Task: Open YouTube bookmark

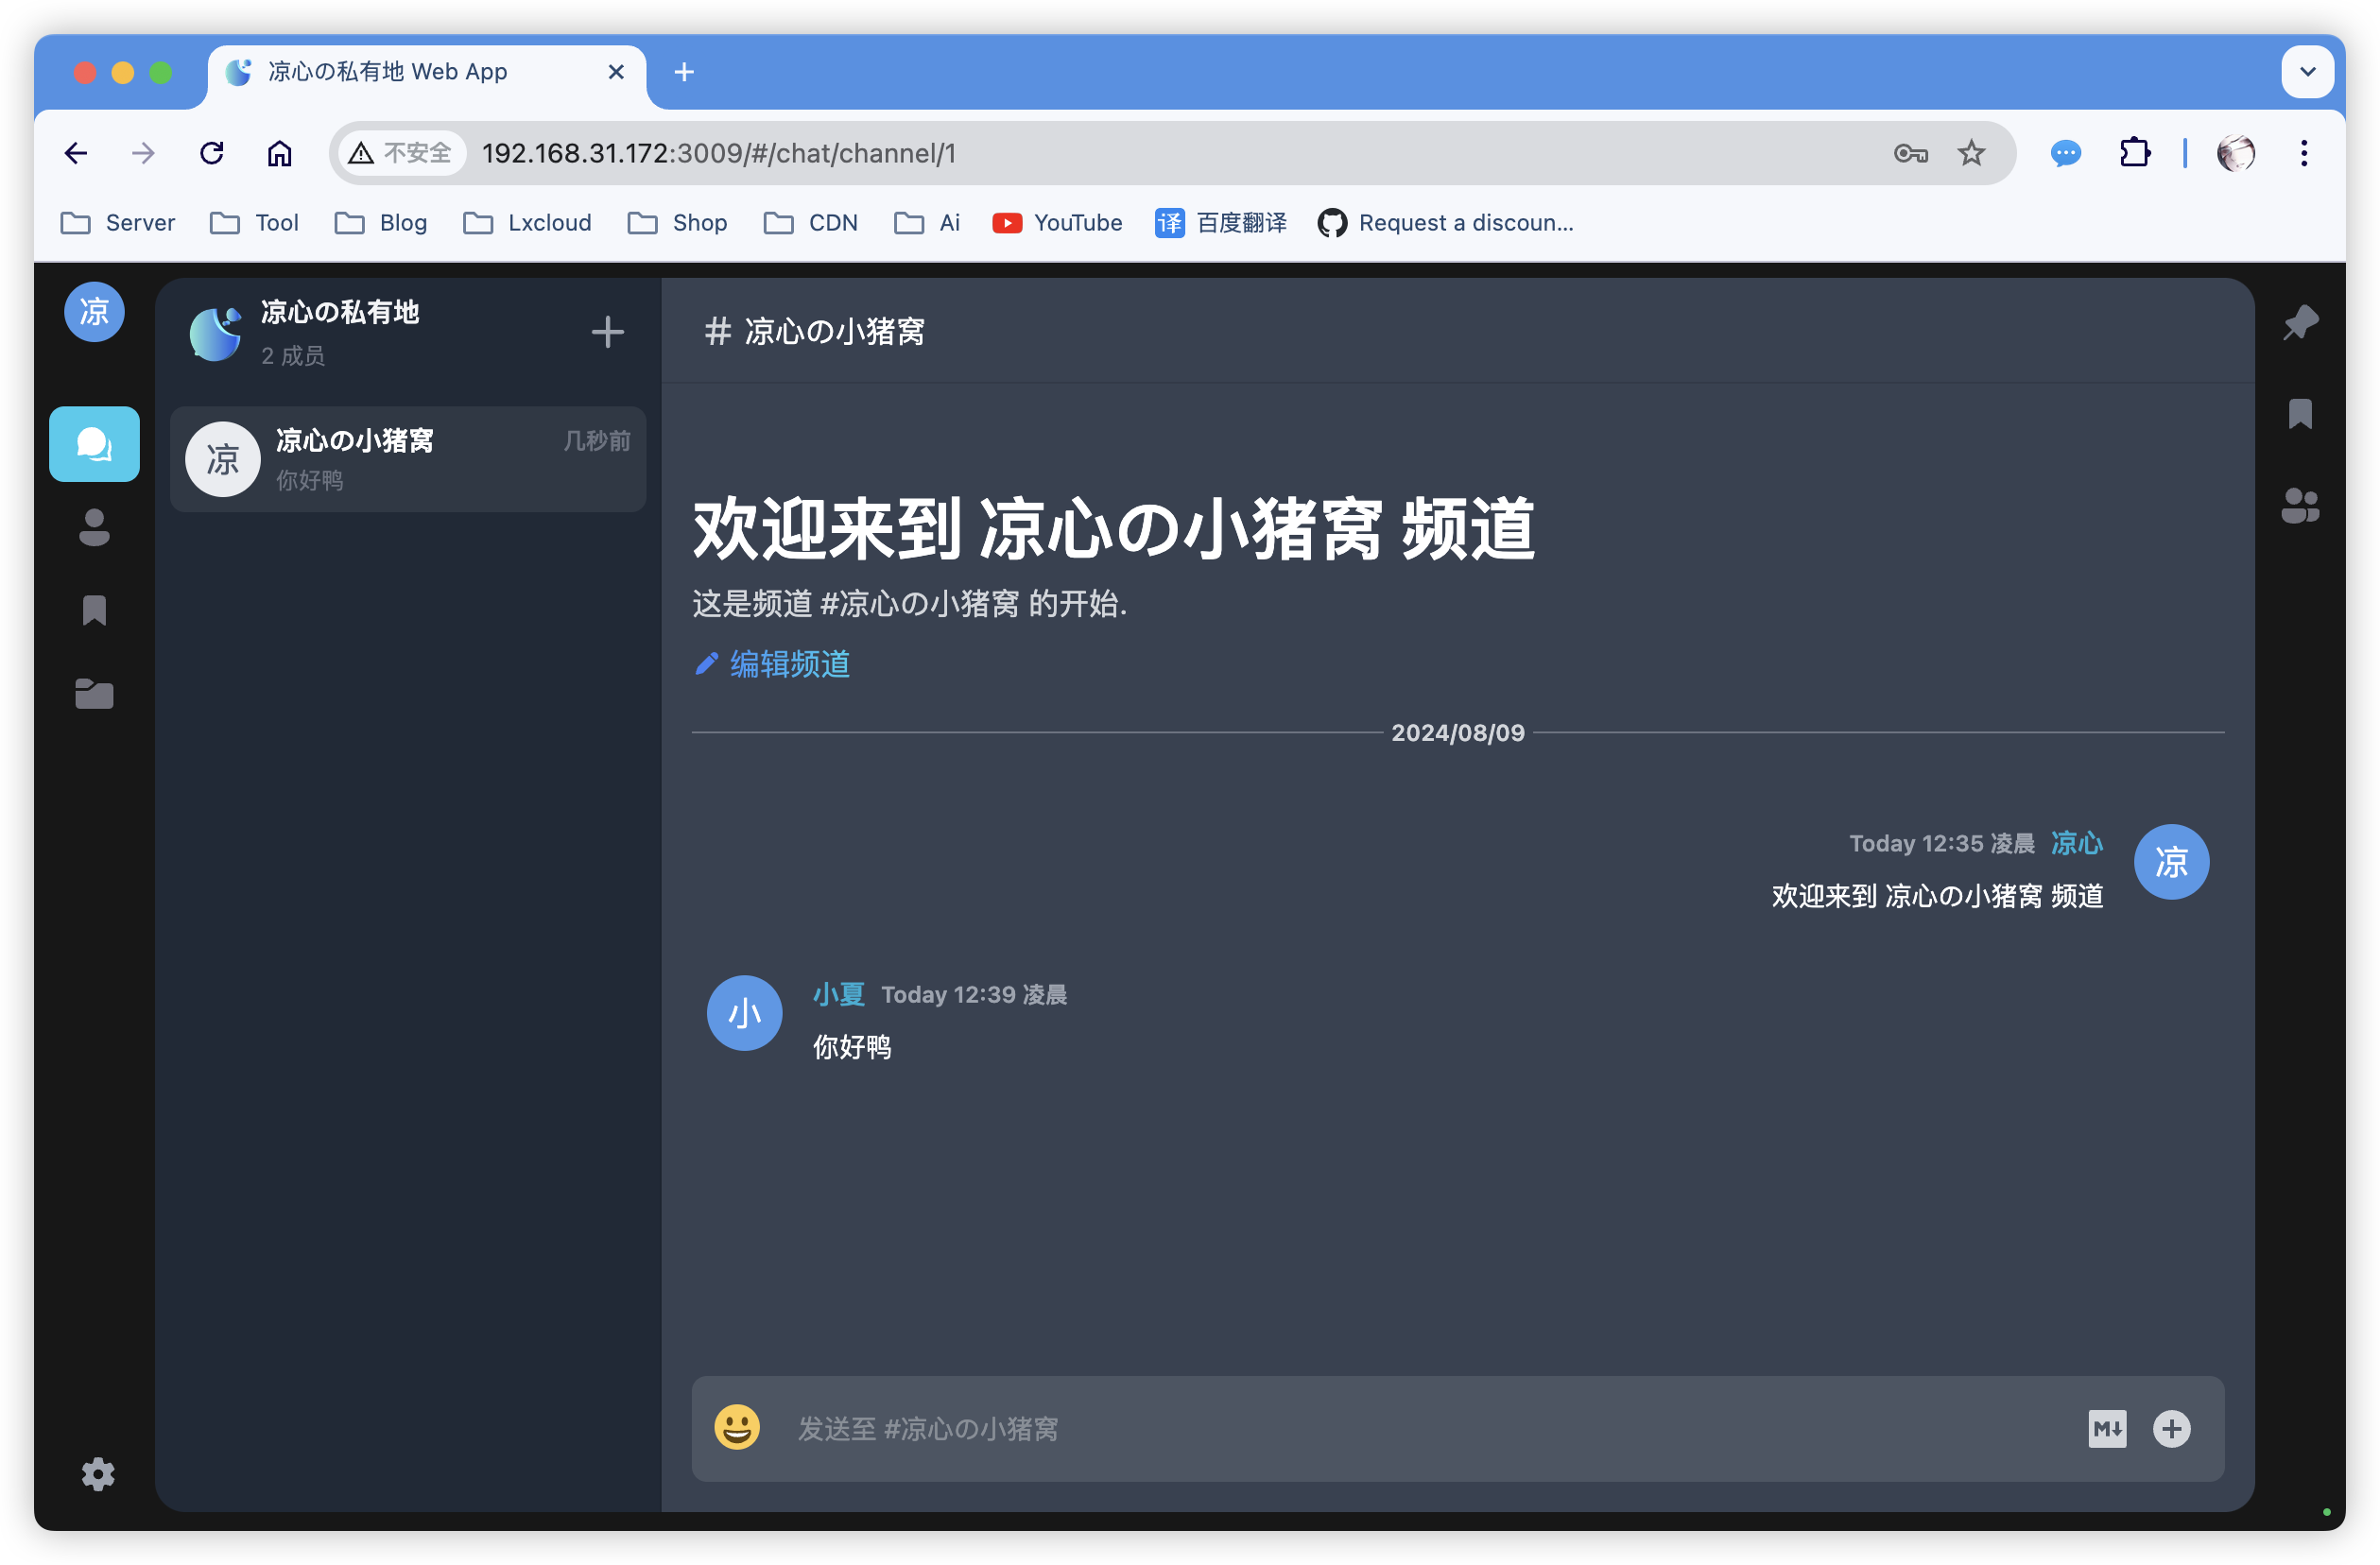Action: (x=1057, y=222)
